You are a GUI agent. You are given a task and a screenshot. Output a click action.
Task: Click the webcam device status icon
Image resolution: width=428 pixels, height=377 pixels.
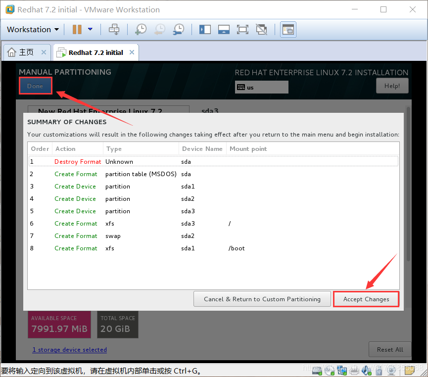coord(391,370)
